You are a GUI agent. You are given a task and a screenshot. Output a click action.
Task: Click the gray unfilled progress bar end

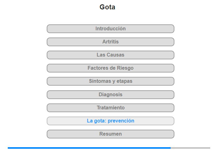[190, 148]
